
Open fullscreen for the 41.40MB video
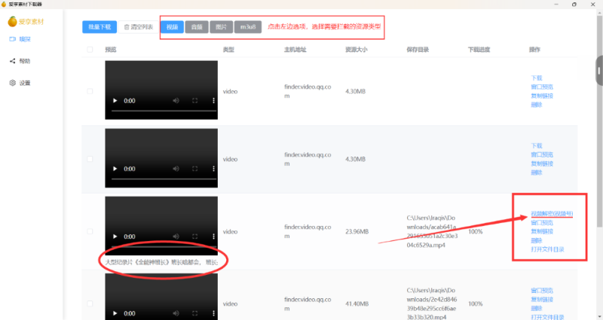tap(195, 313)
